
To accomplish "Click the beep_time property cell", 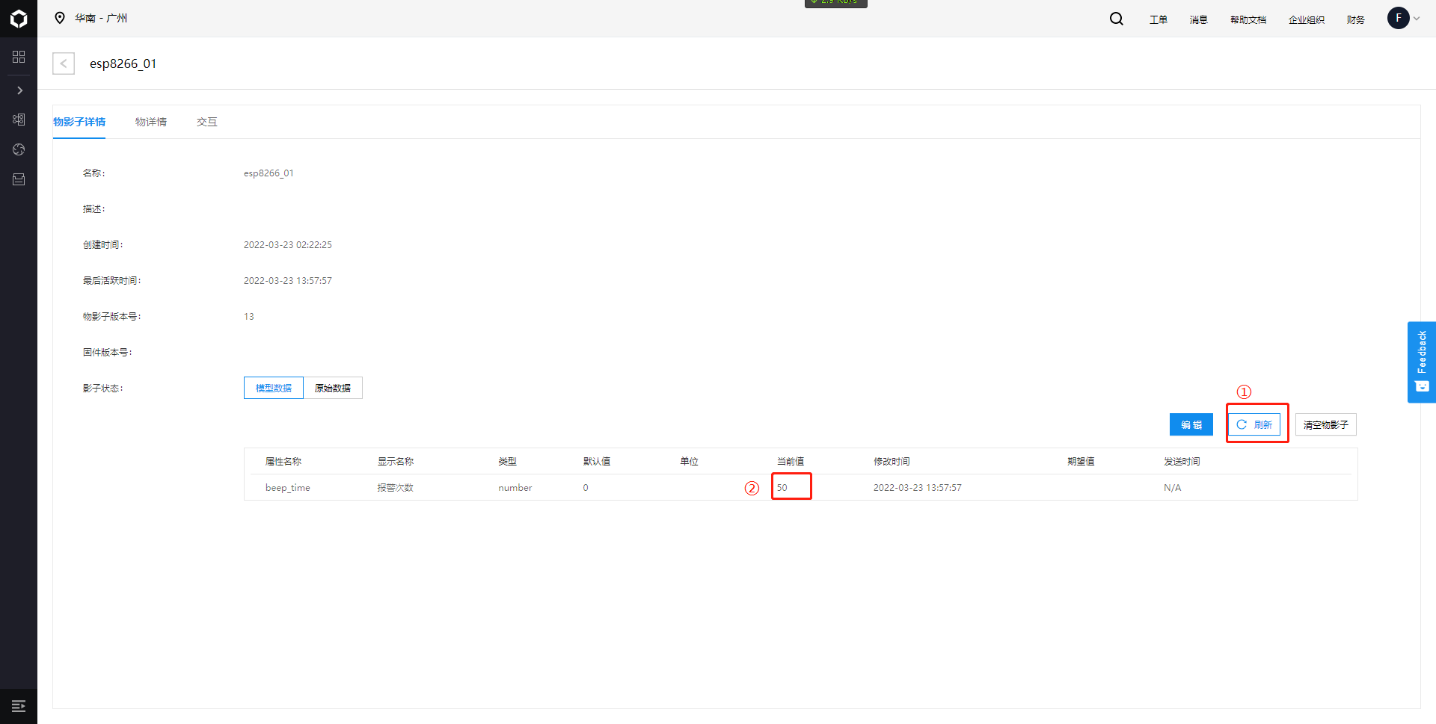I will [288, 488].
